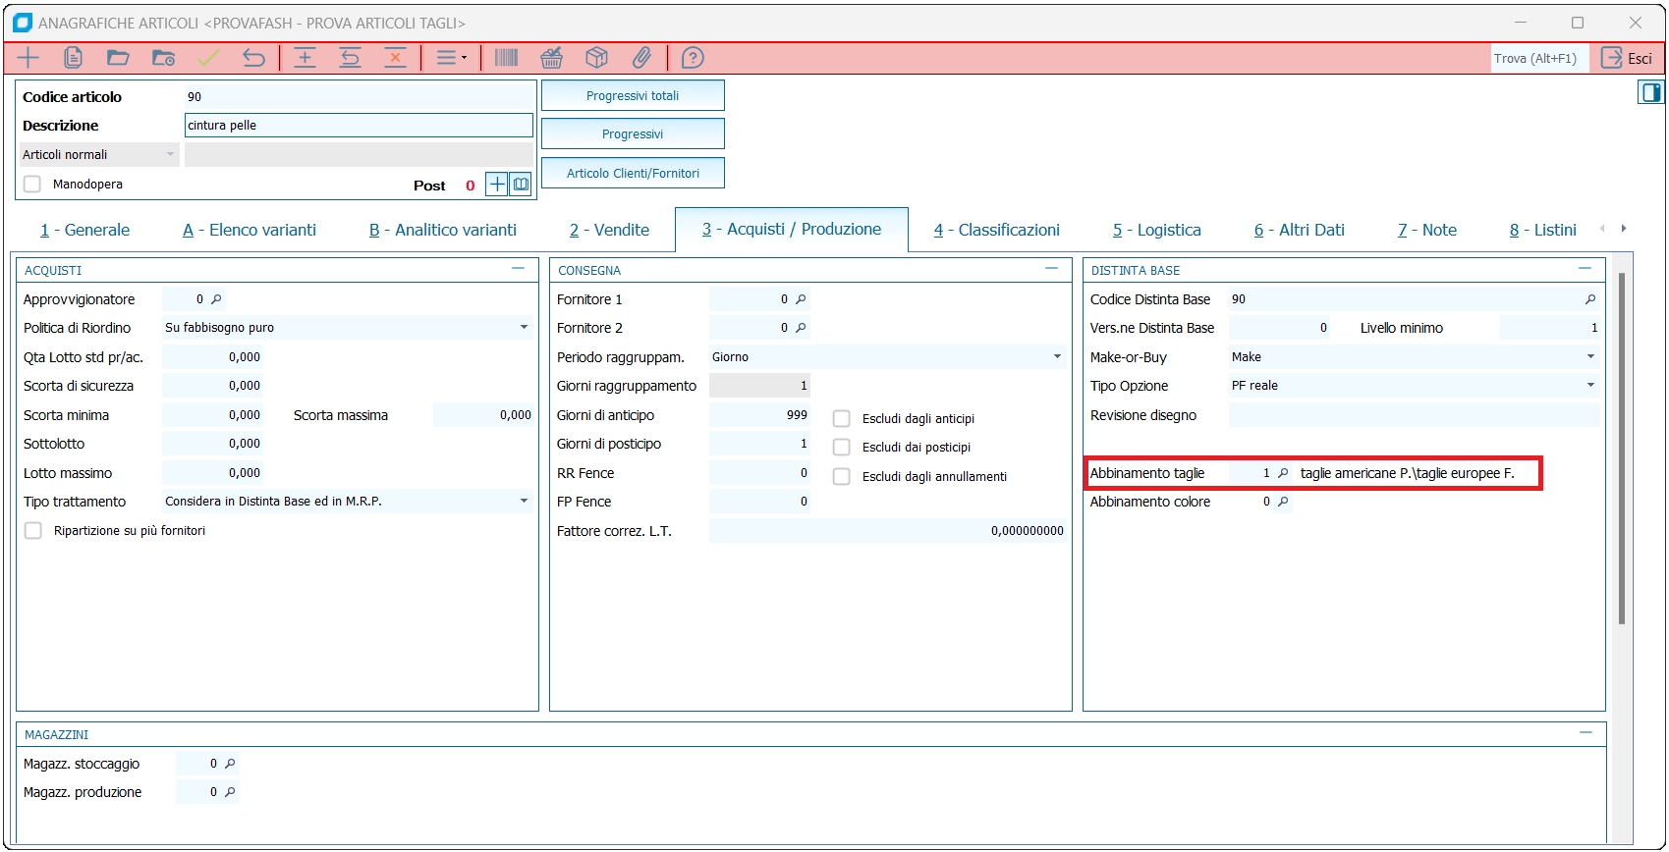Click the paperclip attachments icon

tap(641, 58)
